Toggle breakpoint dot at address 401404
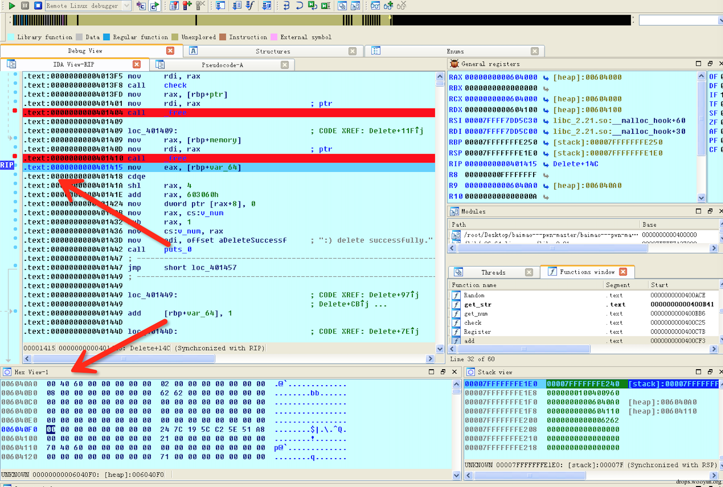Viewport: 723px width, 487px height. (x=15, y=111)
